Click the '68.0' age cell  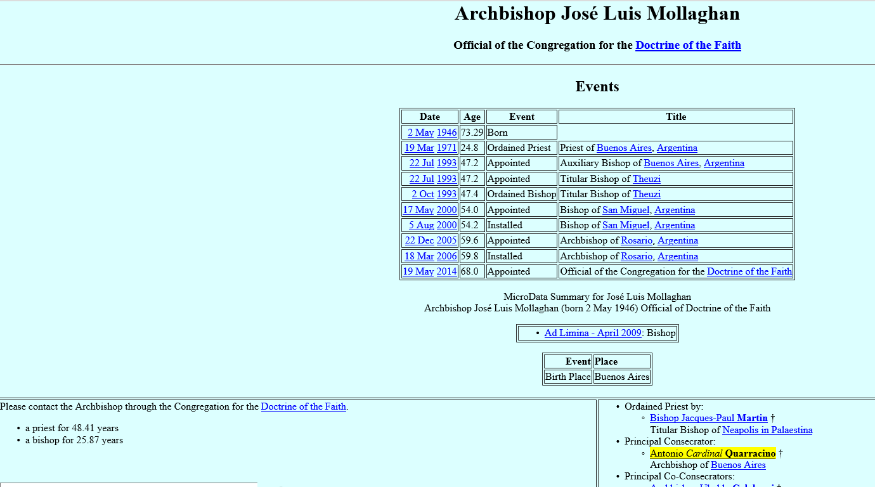(x=472, y=271)
